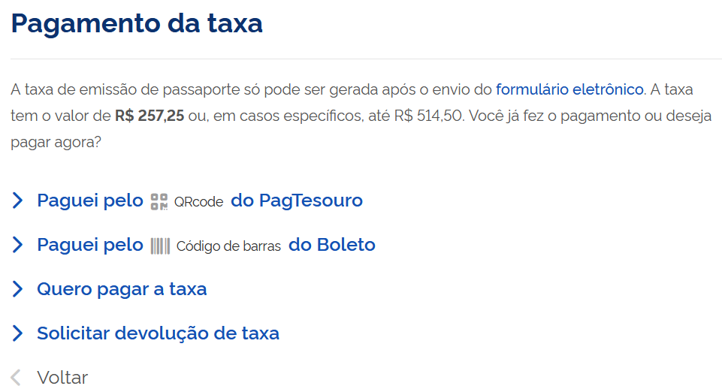
Task: Click 'Paguei pelo' in the QRcode option
Action: tap(89, 201)
